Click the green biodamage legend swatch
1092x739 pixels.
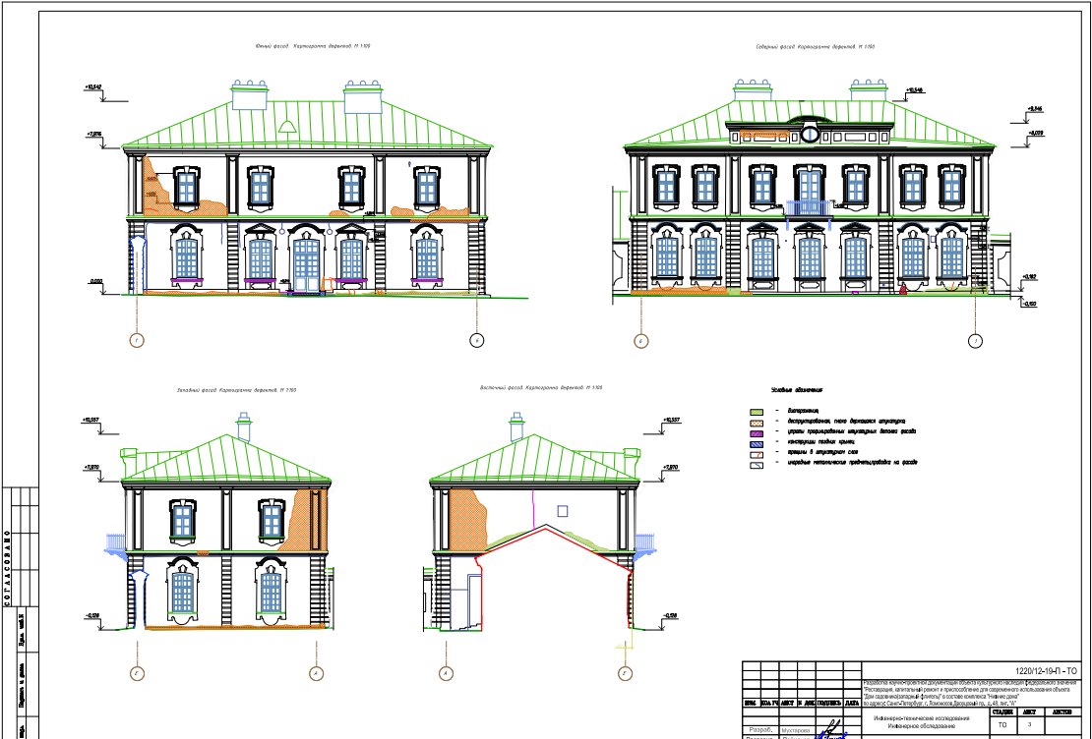coord(757,412)
